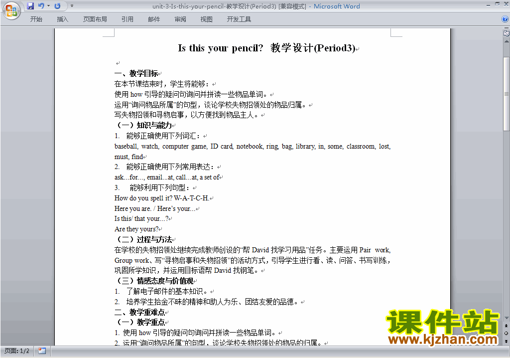Click the line 'Here you are. / Here's your…'
This screenshot has height=358, width=510.
[x=155, y=208]
